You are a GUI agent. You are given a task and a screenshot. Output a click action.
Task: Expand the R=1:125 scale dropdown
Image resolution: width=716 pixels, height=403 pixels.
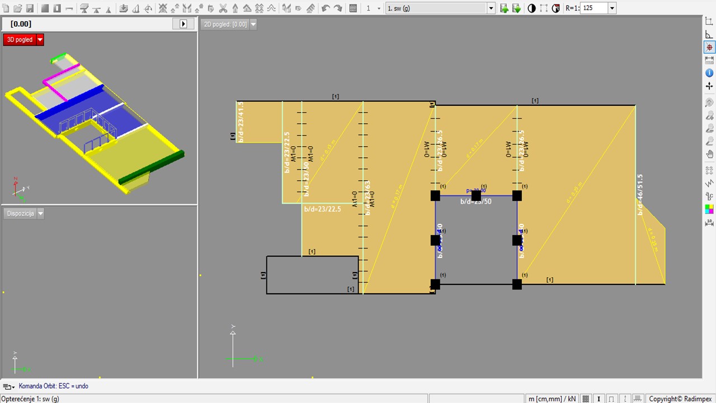(611, 8)
